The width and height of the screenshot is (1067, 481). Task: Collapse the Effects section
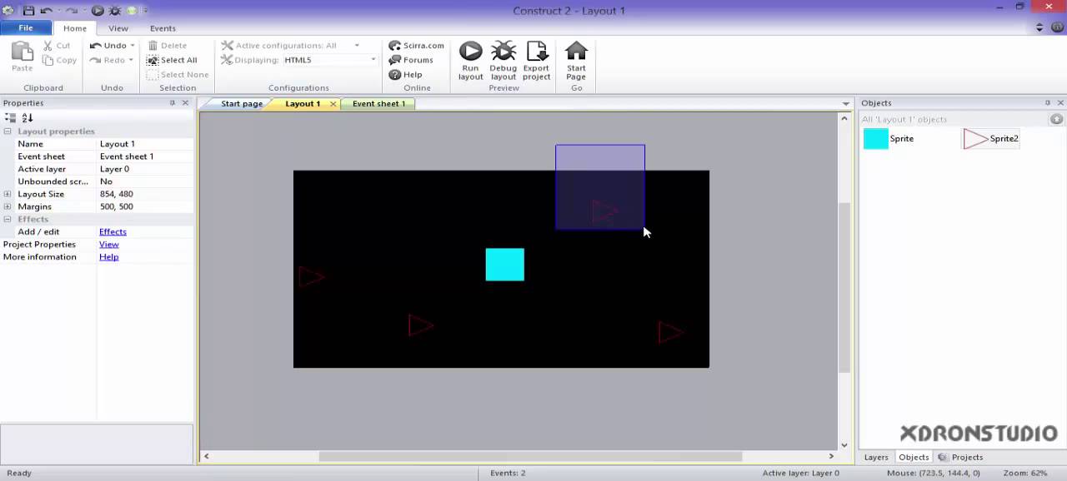(8, 219)
